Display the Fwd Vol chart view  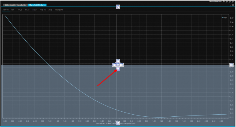(x=43, y=10)
